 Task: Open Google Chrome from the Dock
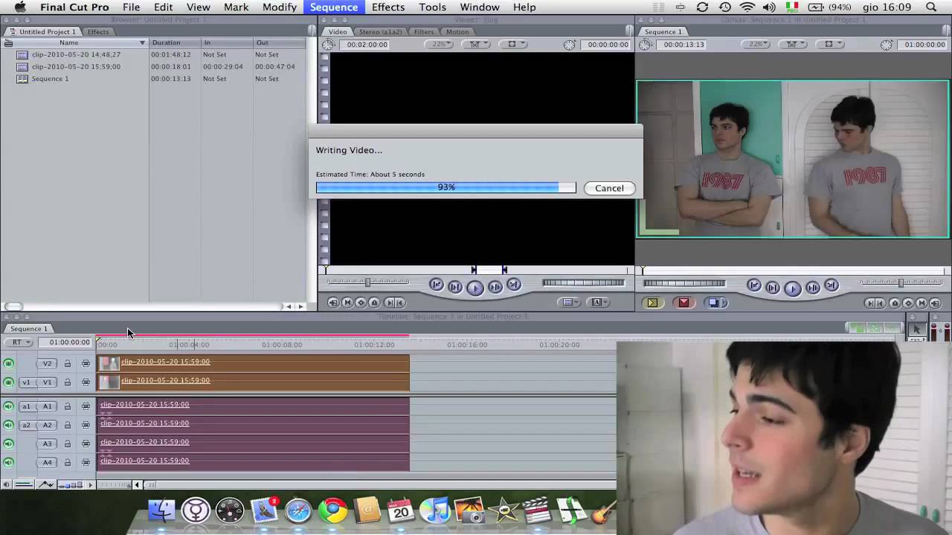click(332, 510)
